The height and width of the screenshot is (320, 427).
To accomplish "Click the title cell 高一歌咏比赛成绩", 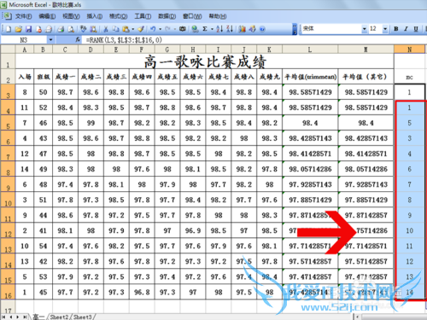I will tap(205, 61).
